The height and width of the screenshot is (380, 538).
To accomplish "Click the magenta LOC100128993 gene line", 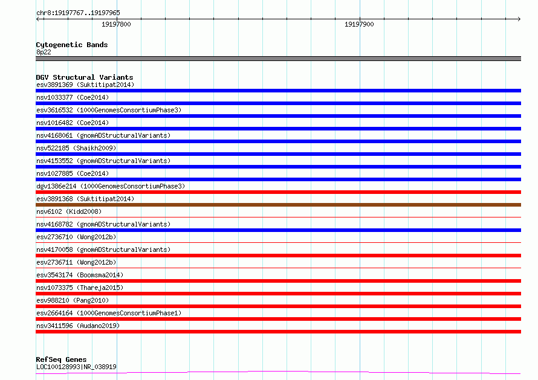I will [x=278, y=372].
